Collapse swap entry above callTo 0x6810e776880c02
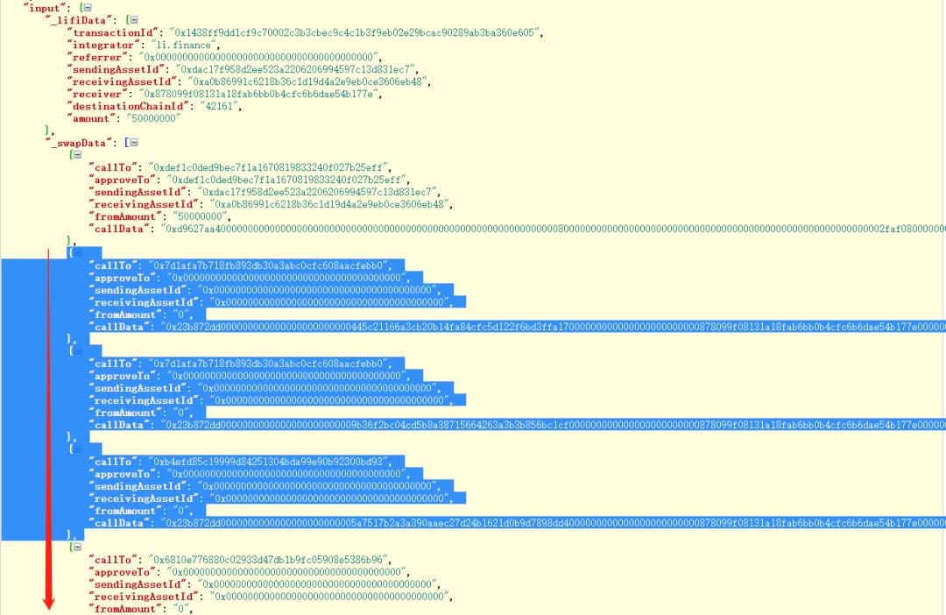This screenshot has width=946, height=615. [x=77, y=548]
